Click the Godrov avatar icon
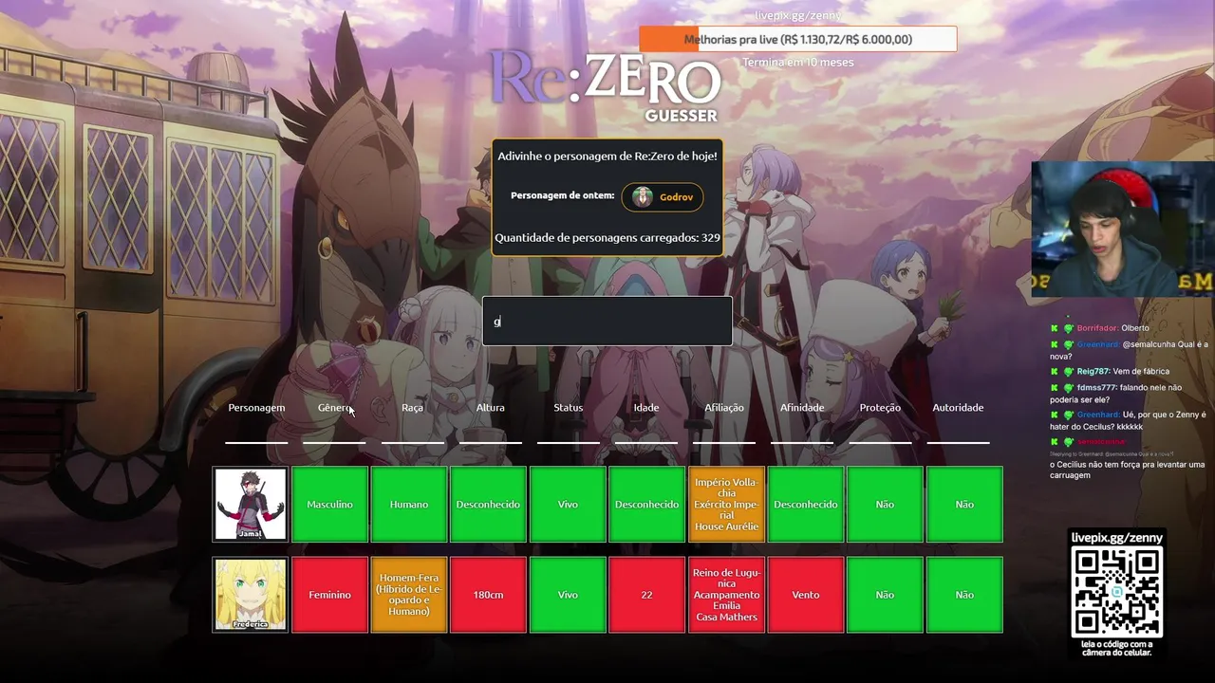The width and height of the screenshot is (1215, 683). 643,197
